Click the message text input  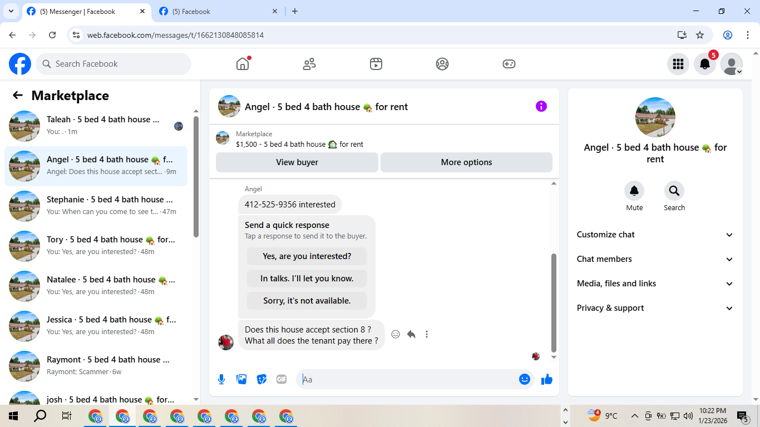coord(408,379)
